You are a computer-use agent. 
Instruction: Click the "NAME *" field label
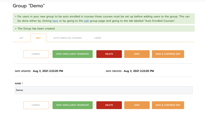tap(19, 84)
